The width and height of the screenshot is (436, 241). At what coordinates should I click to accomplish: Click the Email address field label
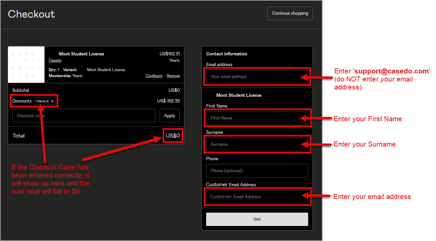coord(219,64)
